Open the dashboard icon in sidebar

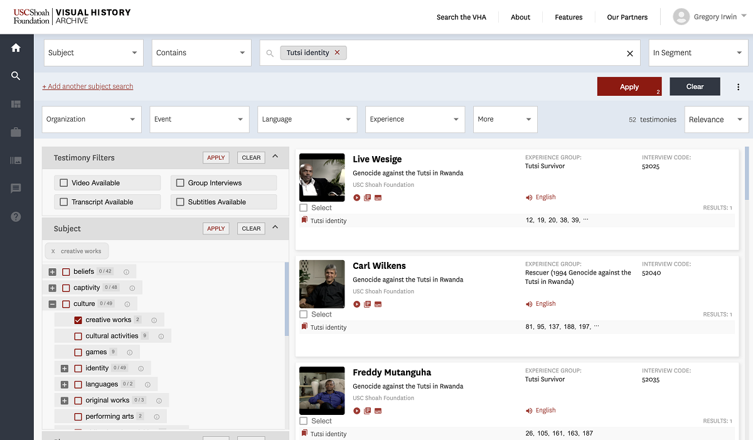tap(16, 104)
